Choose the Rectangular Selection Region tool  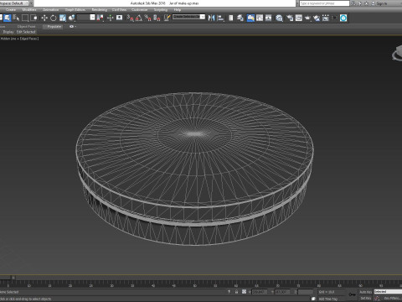[25, 18]
